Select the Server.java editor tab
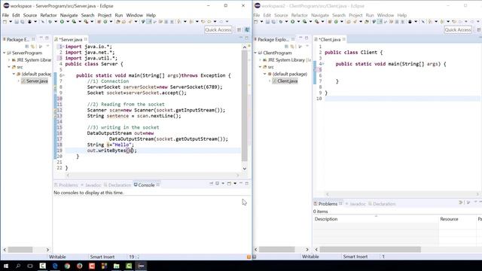This screenshot has width=482, height=271. tap(70, 39)
